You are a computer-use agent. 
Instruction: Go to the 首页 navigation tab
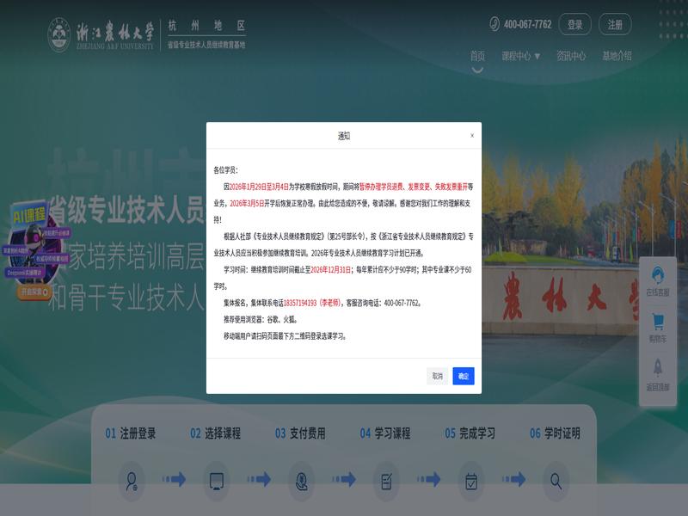tap(477, 56)
